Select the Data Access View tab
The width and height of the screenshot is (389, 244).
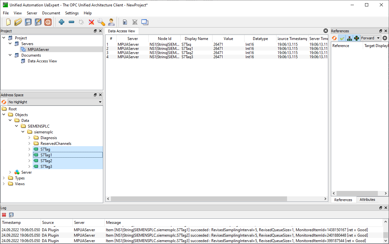click(121, 31)
